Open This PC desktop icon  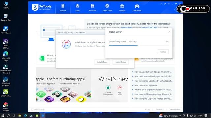(x=6, y=5)
